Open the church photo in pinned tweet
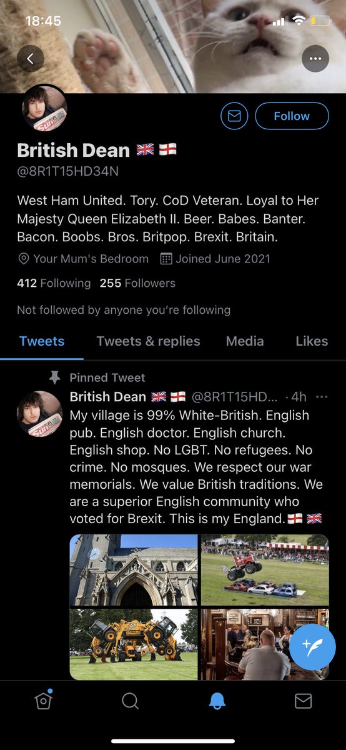Screen dimensions: 346x750 134,571
